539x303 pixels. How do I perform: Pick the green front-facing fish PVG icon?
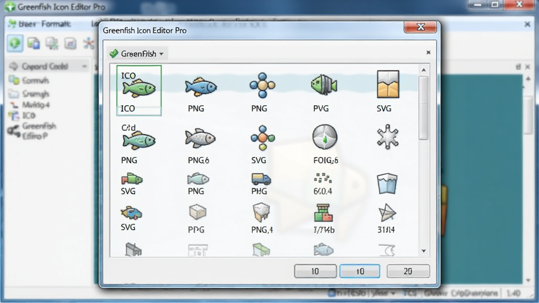coord(324,85)
